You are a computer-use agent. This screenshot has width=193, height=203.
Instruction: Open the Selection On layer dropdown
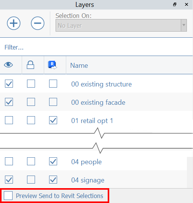(121, 26)
